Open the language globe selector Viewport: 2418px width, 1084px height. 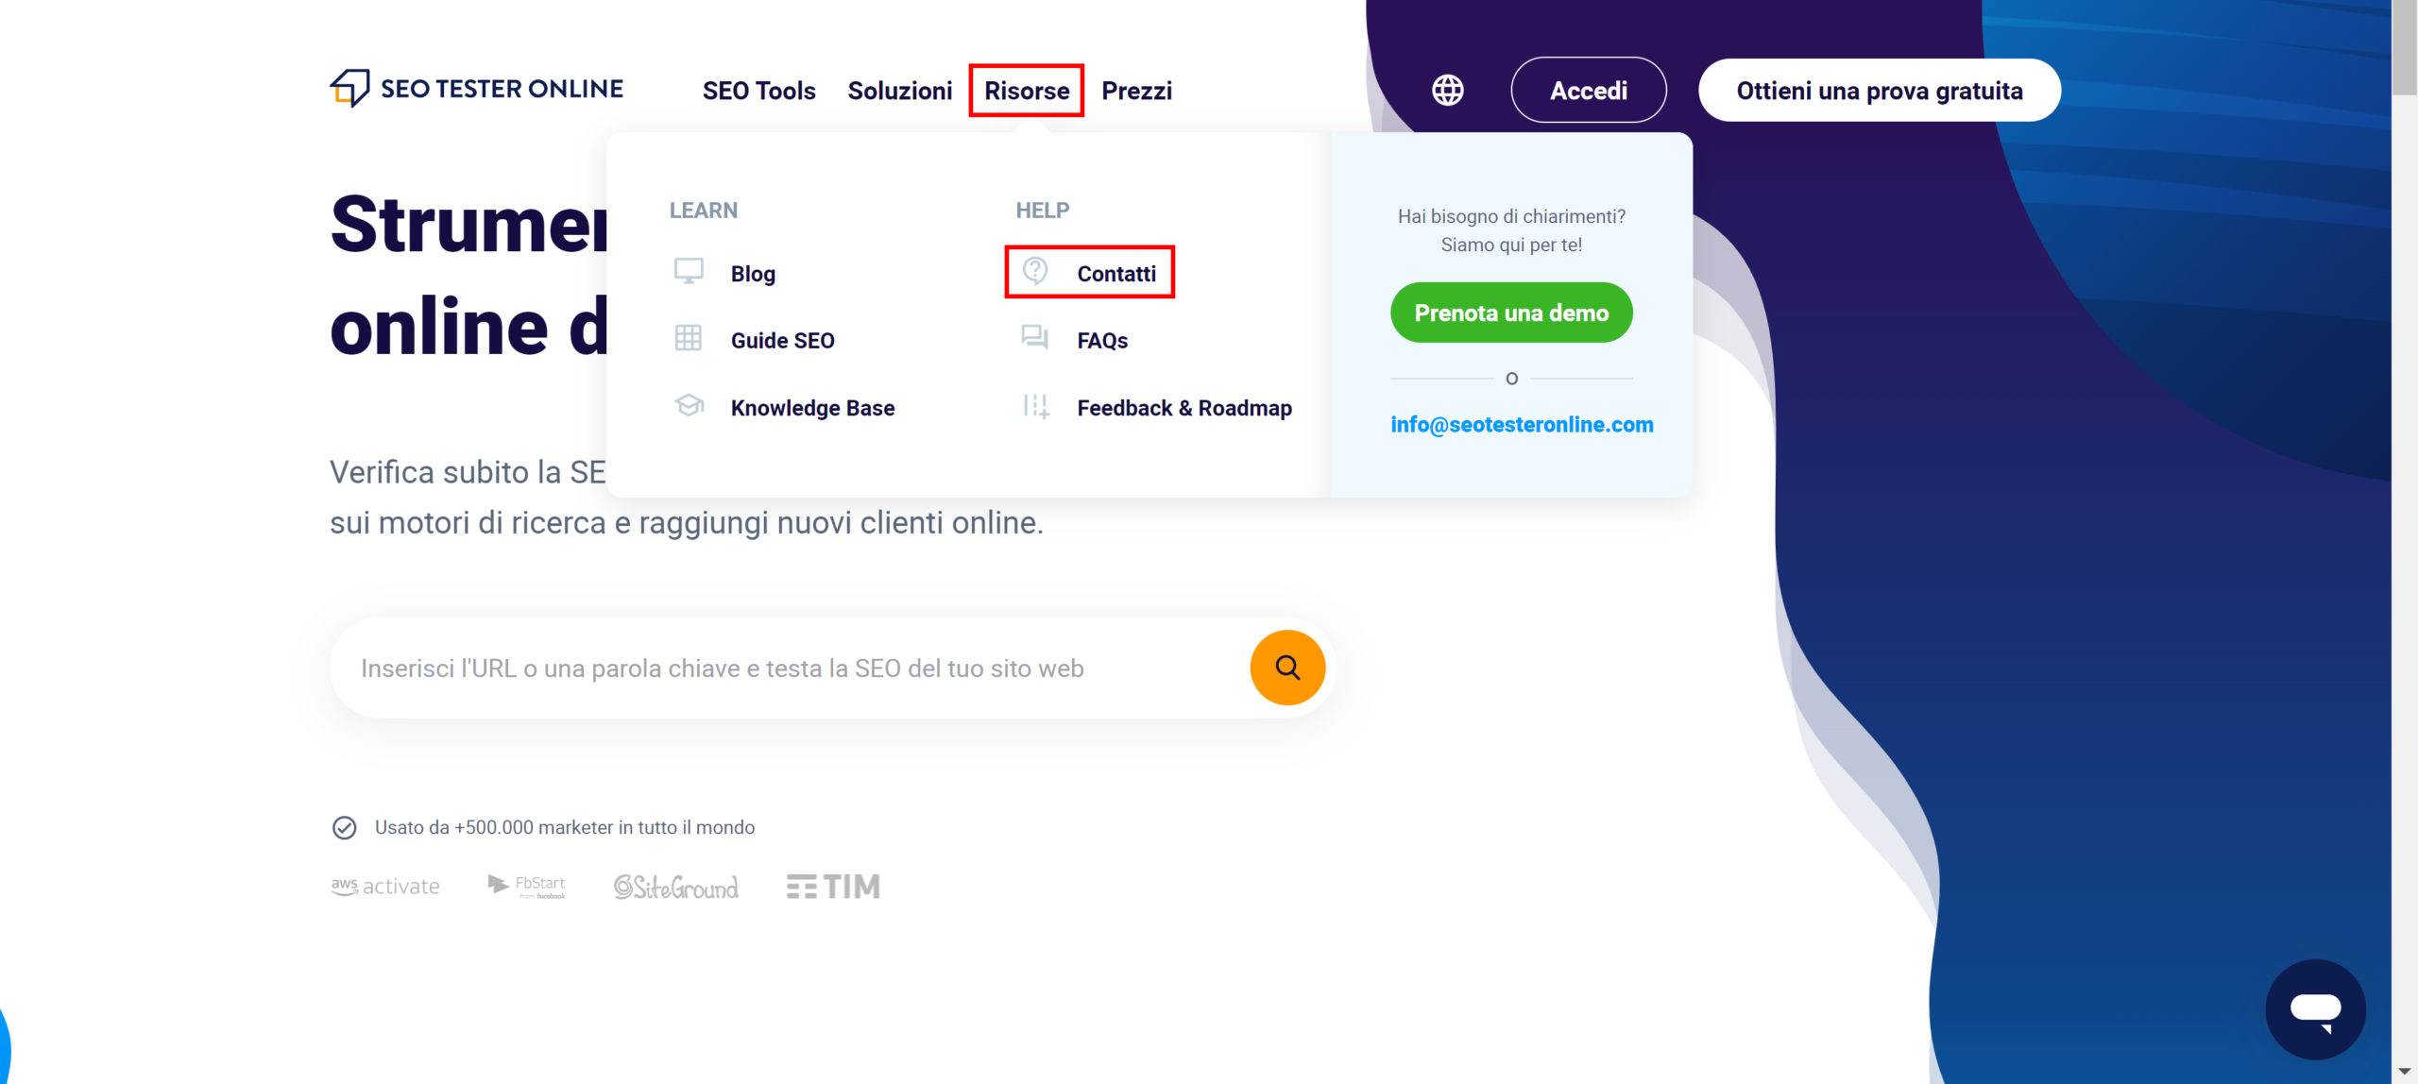click(x=1447, y=90)
